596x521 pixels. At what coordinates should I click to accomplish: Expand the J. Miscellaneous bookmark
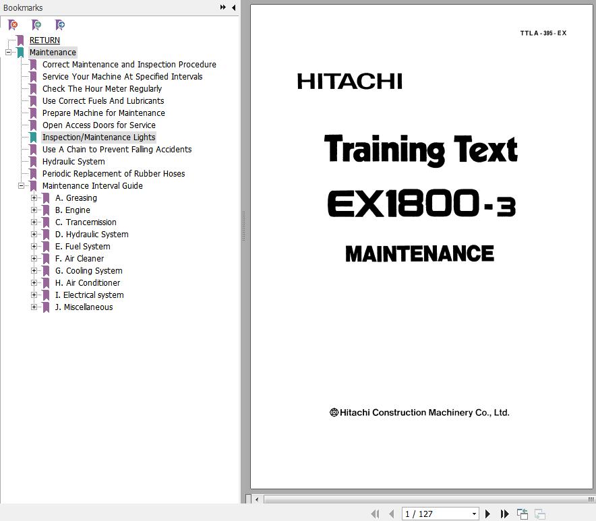[34, 307]
